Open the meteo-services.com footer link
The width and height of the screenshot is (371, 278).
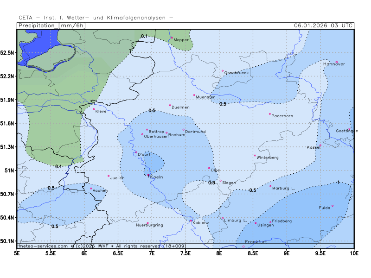click(x=43, y=246)
